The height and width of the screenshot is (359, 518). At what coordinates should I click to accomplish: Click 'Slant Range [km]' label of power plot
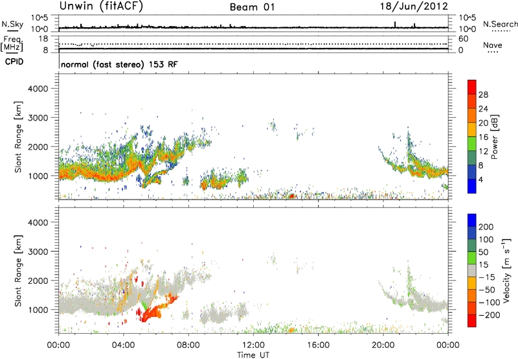[x=18, y=137]
